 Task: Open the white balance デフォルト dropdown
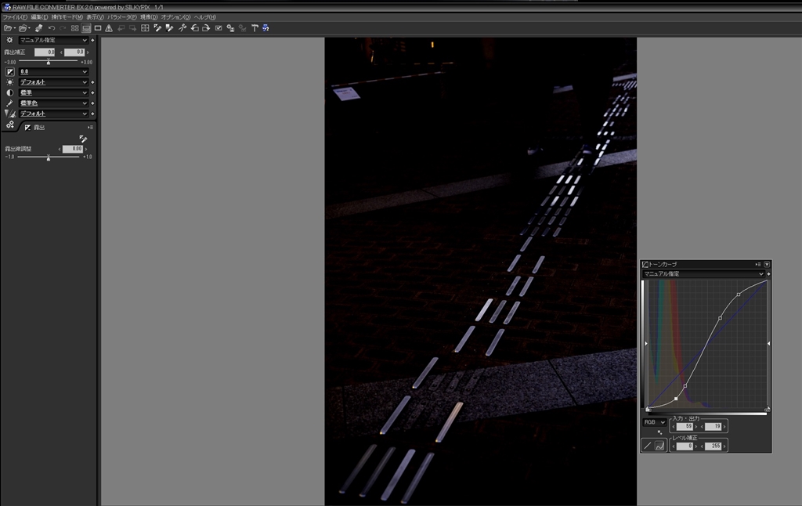(x=53, y=82)
